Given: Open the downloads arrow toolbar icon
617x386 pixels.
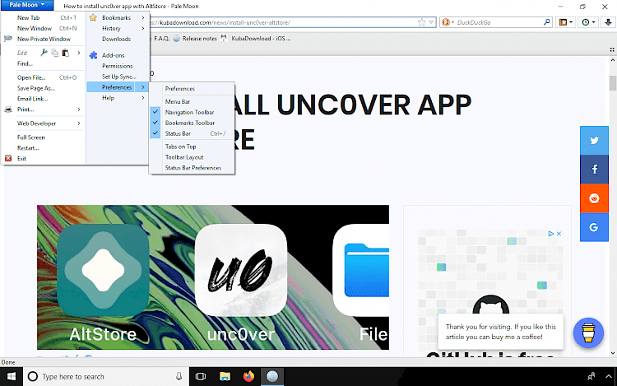Looking at the screenshot, I should tap(608, 22).
